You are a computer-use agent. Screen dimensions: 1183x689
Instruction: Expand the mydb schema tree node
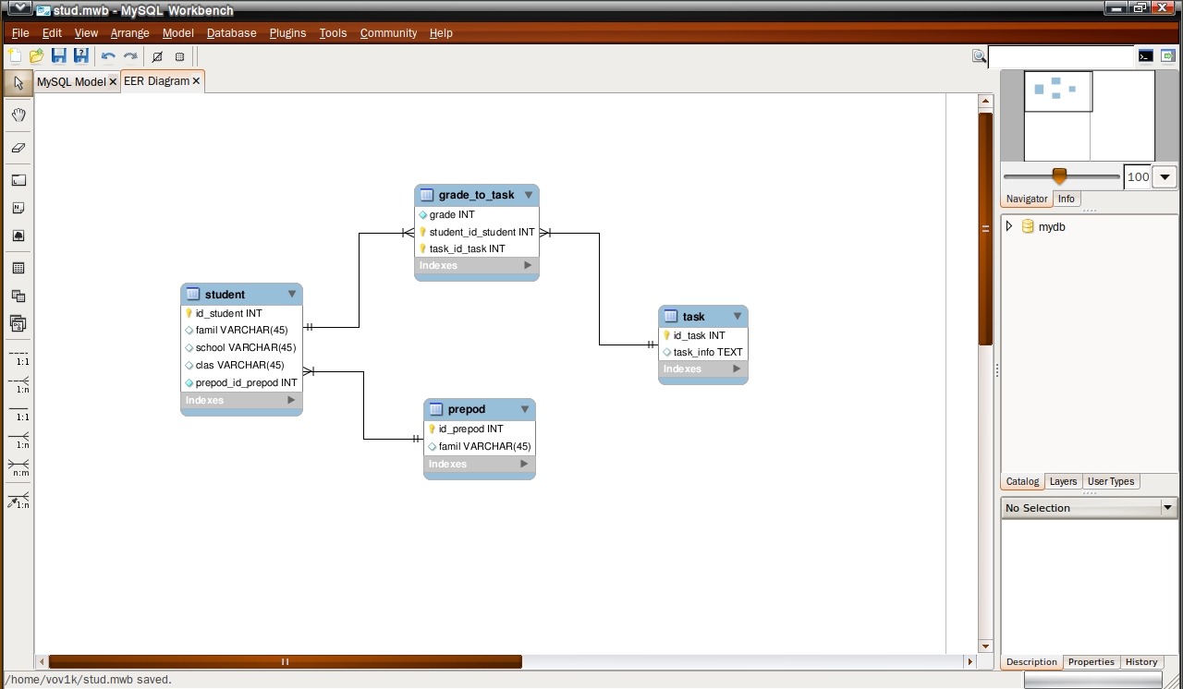1009,226
